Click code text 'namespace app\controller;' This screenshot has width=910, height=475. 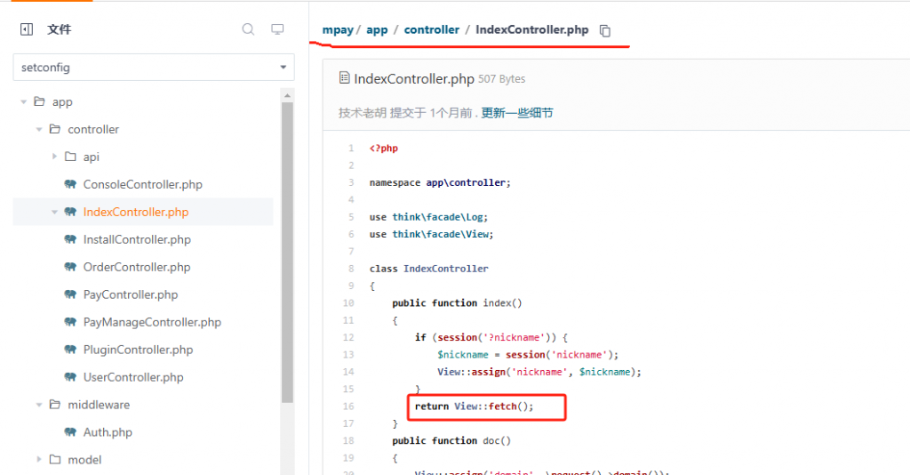coord(440,182)
